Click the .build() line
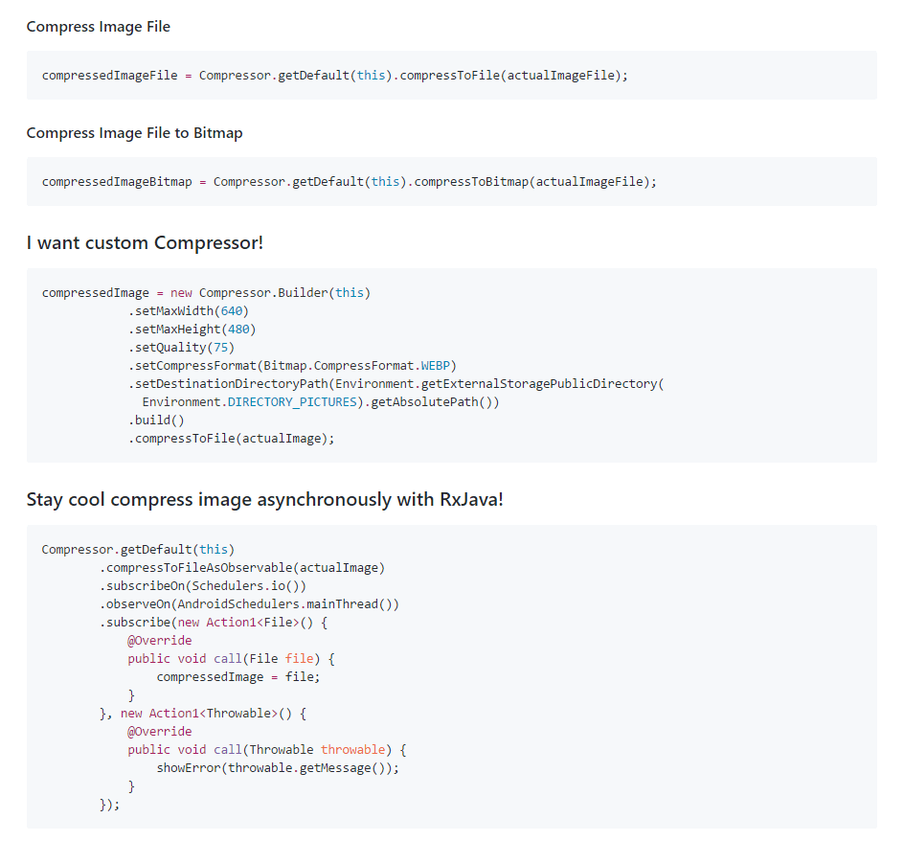Screen dimensions: 904x841 pyautogui.click(x=156, y=420)
